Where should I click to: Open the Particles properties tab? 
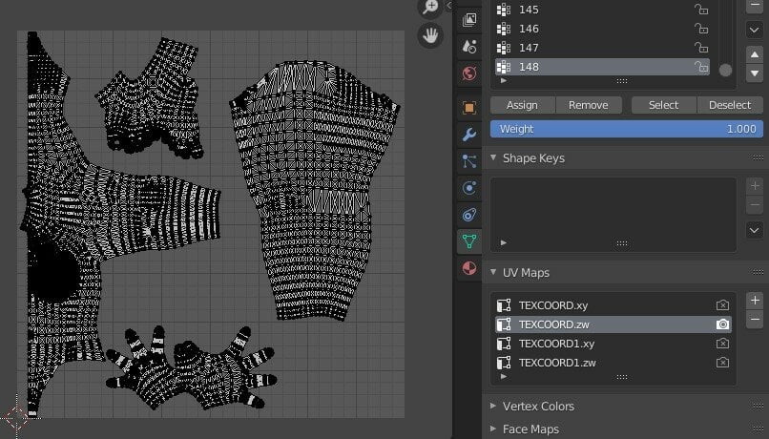pyautogui.click(x=469, y=161)
